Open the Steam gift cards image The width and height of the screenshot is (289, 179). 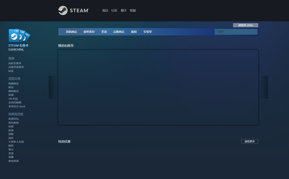tap(19, 35)
